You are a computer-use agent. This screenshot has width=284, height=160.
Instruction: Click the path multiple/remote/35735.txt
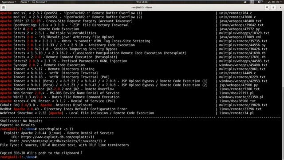click(243, 41)
